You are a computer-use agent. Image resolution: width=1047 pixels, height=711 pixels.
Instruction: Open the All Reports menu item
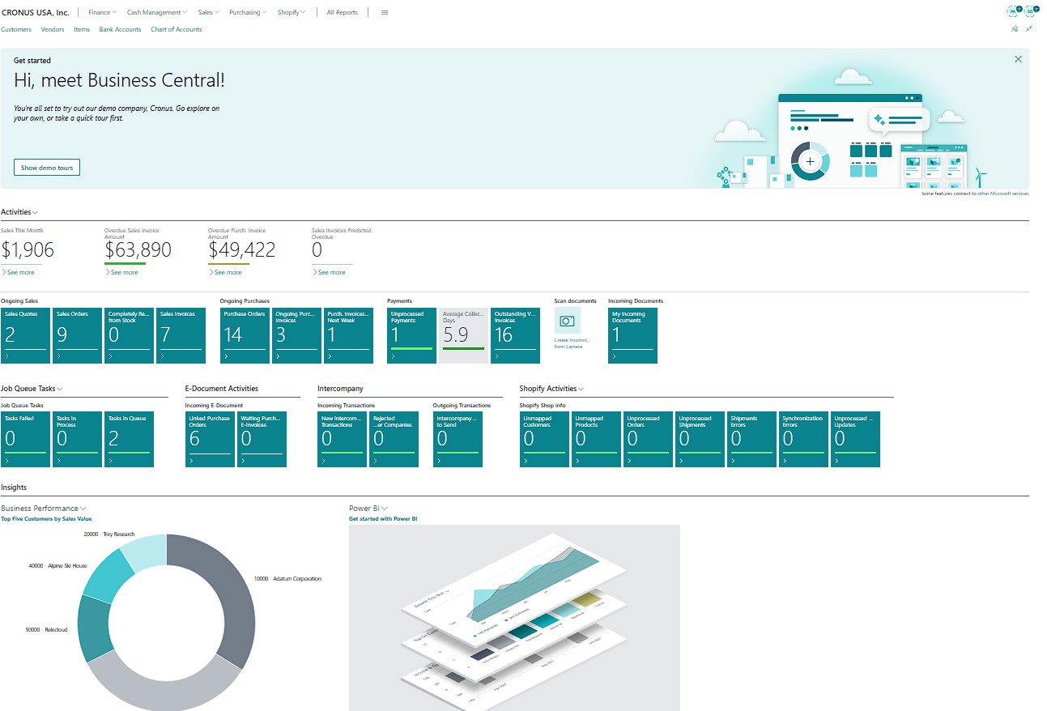tap(342, 13)
